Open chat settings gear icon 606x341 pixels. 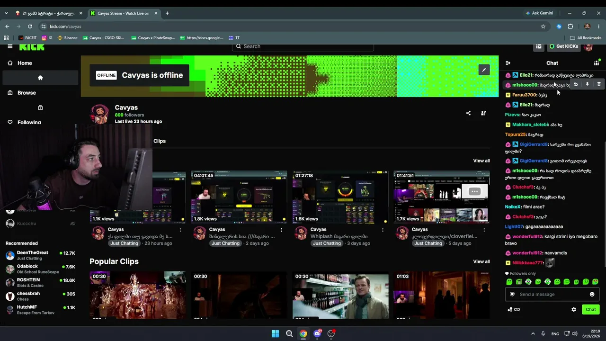574,310
